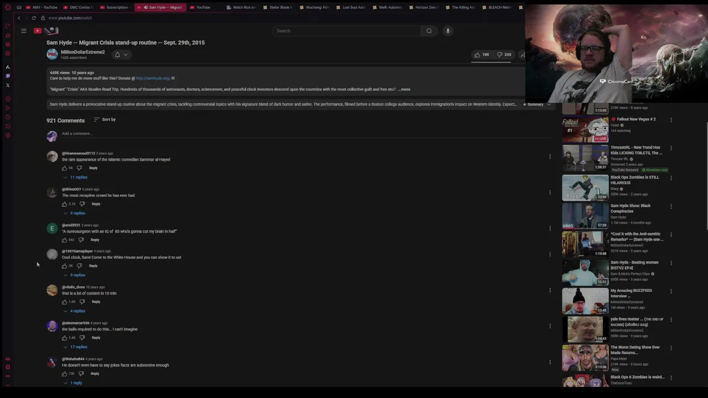The height and width of the screenshot is (398, 708).
Task: Open Black Ops Zombies is STILL HILARIOUS thumbnail
Action: 585,187
